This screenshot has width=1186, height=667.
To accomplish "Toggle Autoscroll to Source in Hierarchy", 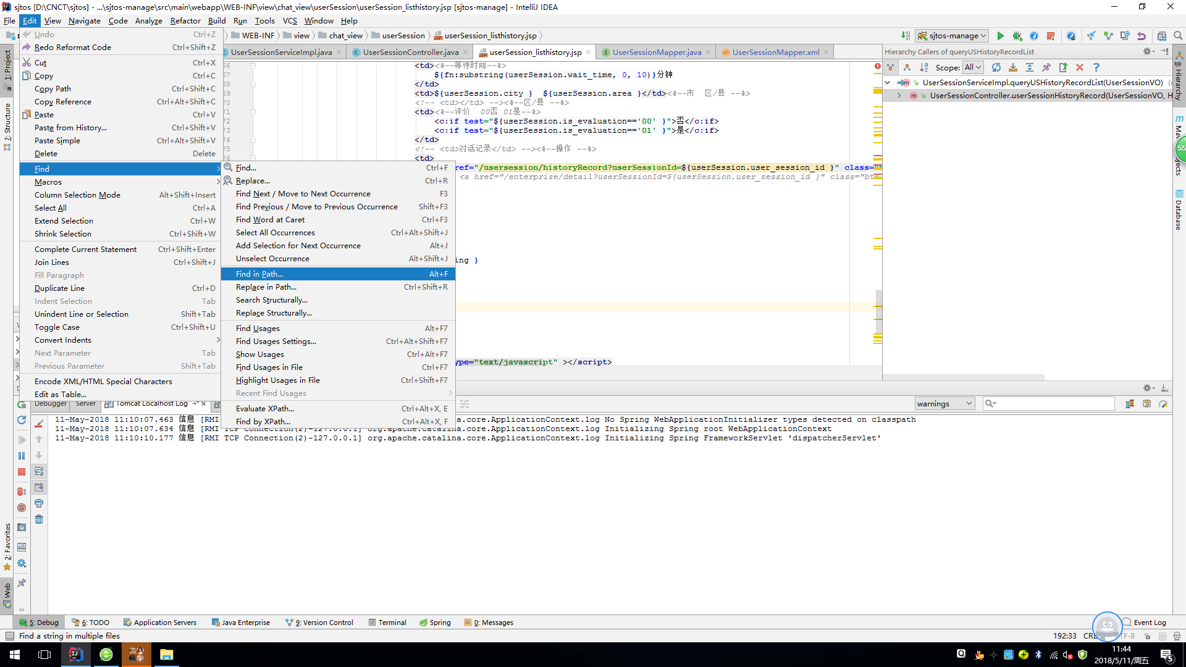I will pyautogui.click(x=1013, y=67).
